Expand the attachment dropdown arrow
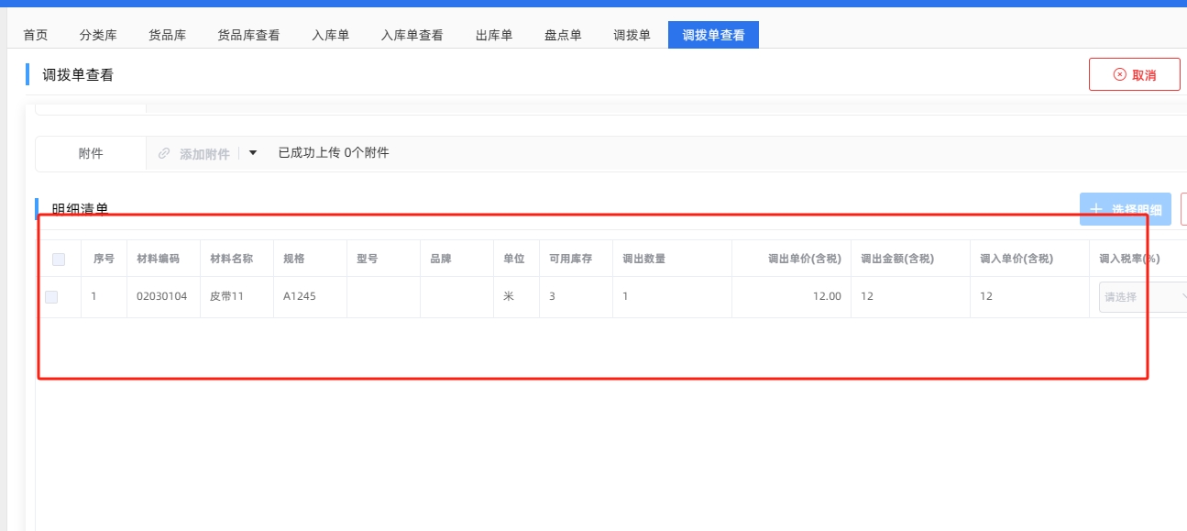Image resolution: width=1187 pixels, height=531 pixels. (x=253, y=153)
